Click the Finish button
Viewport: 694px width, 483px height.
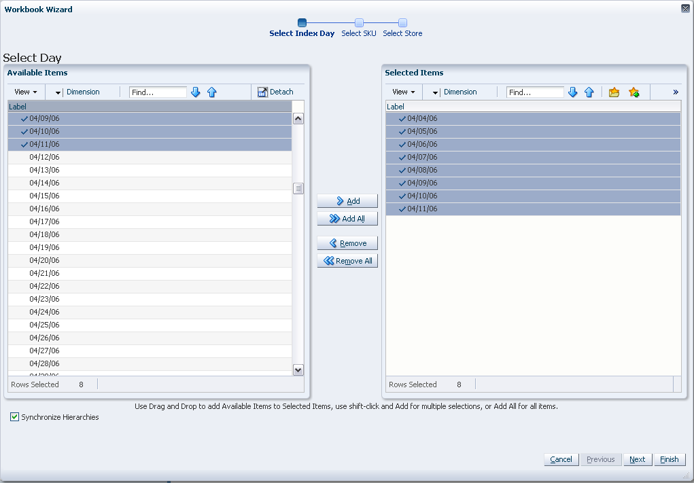(x=669, y=459)
